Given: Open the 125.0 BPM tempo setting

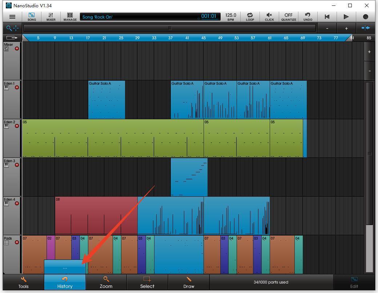Looking at the screenshot, I should click(x=230, y=17).
